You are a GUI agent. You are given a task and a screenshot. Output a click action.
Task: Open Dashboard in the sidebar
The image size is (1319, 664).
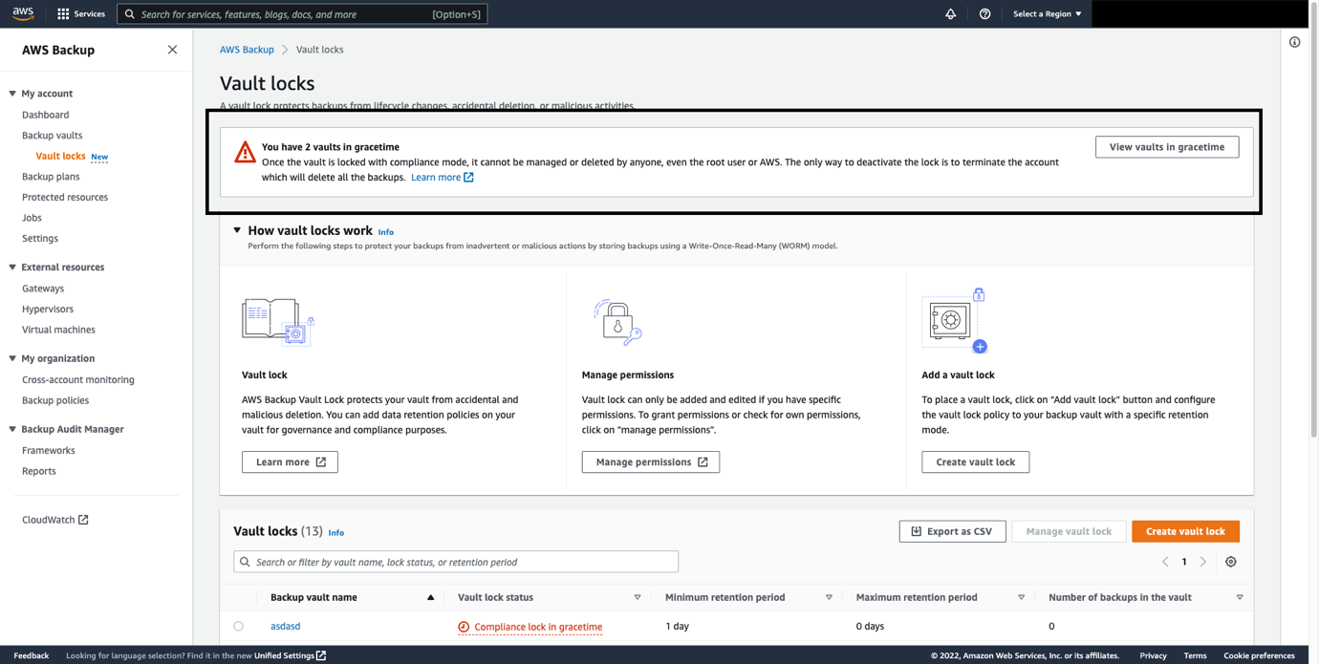(46, 115)
